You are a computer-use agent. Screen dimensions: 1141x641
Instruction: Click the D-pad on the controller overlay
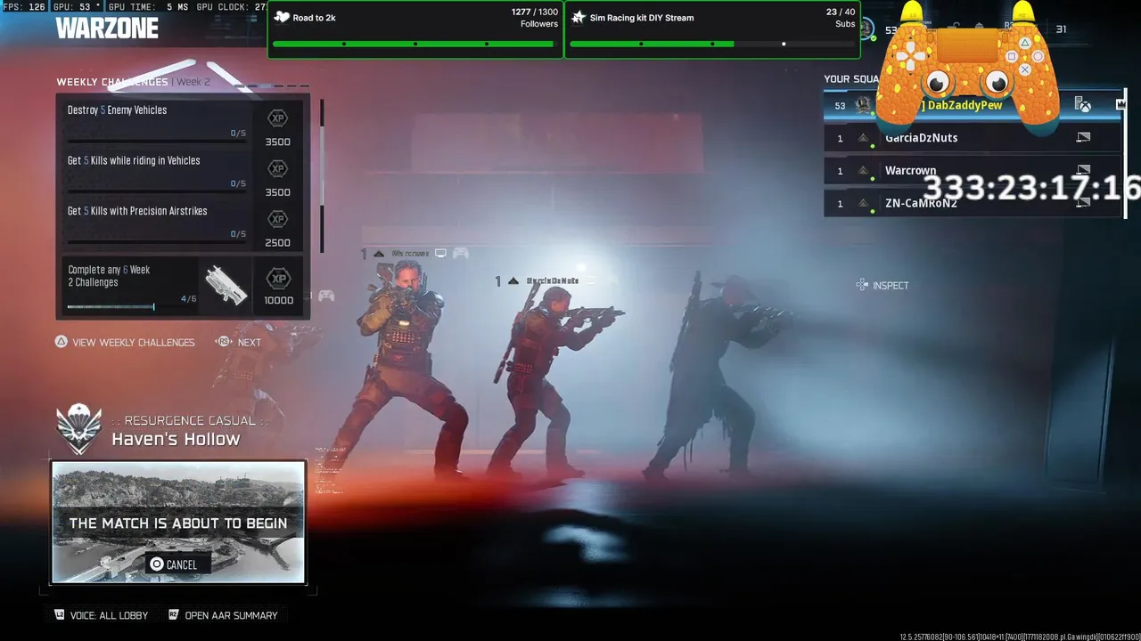pyautogui.click(x=911, y=56)
